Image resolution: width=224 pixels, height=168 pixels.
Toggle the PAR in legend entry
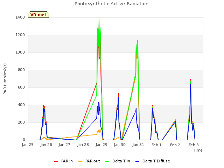coord(63,161)
